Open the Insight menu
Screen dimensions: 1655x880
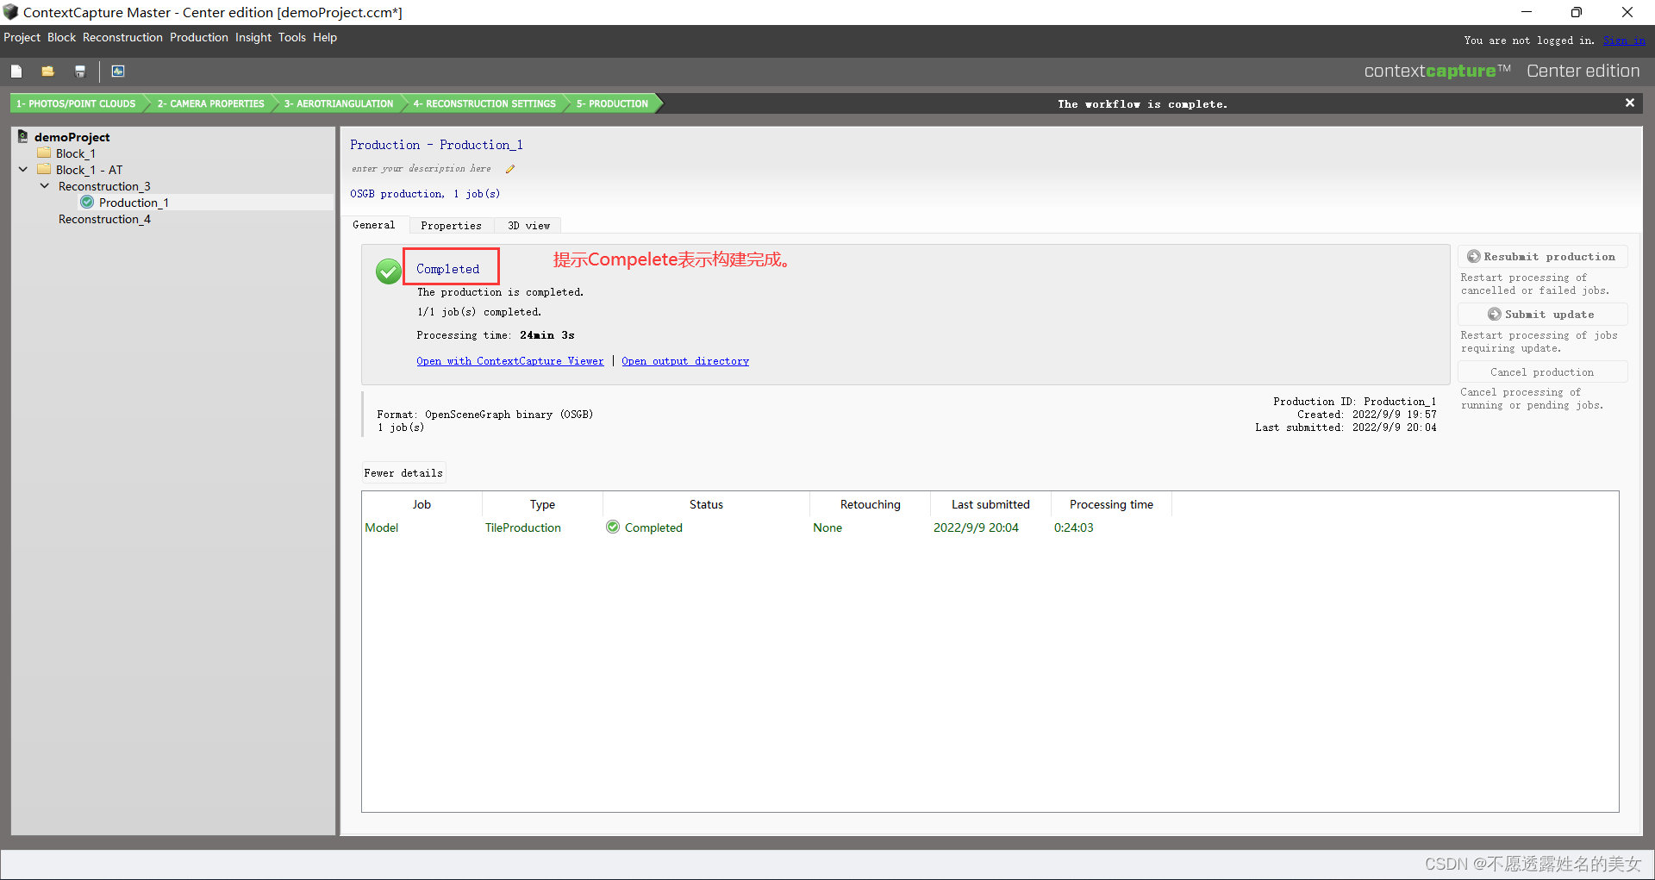tap(253, 38)
